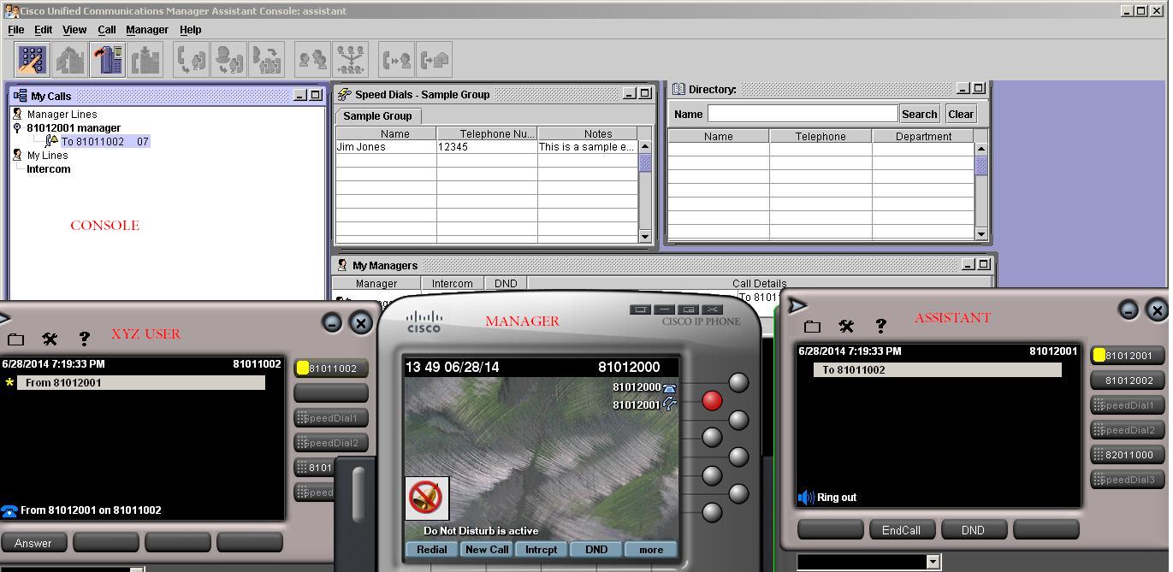
Task: Click the 82011000 button on ASSISTANT softphone
Action: point(1128,455)
